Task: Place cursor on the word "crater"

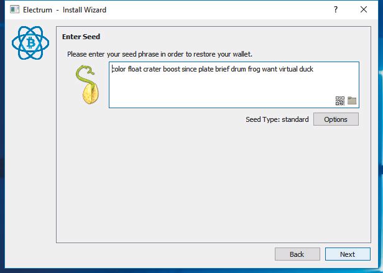Action: tap(152, 69)
